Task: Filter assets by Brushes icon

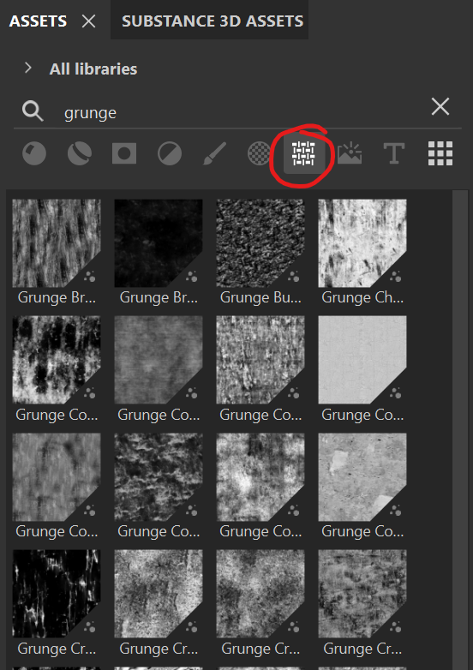Action: (214, 153)
